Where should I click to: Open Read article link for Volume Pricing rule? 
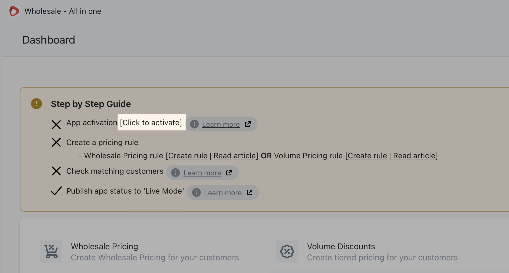pyautogui.click(x=415, y=156)
